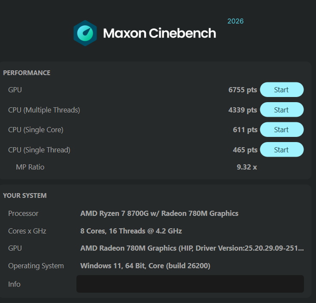The height and width of the screenshot is (303, 316).
Task: Click the PERFORMANCE section header
Action: 27,73
